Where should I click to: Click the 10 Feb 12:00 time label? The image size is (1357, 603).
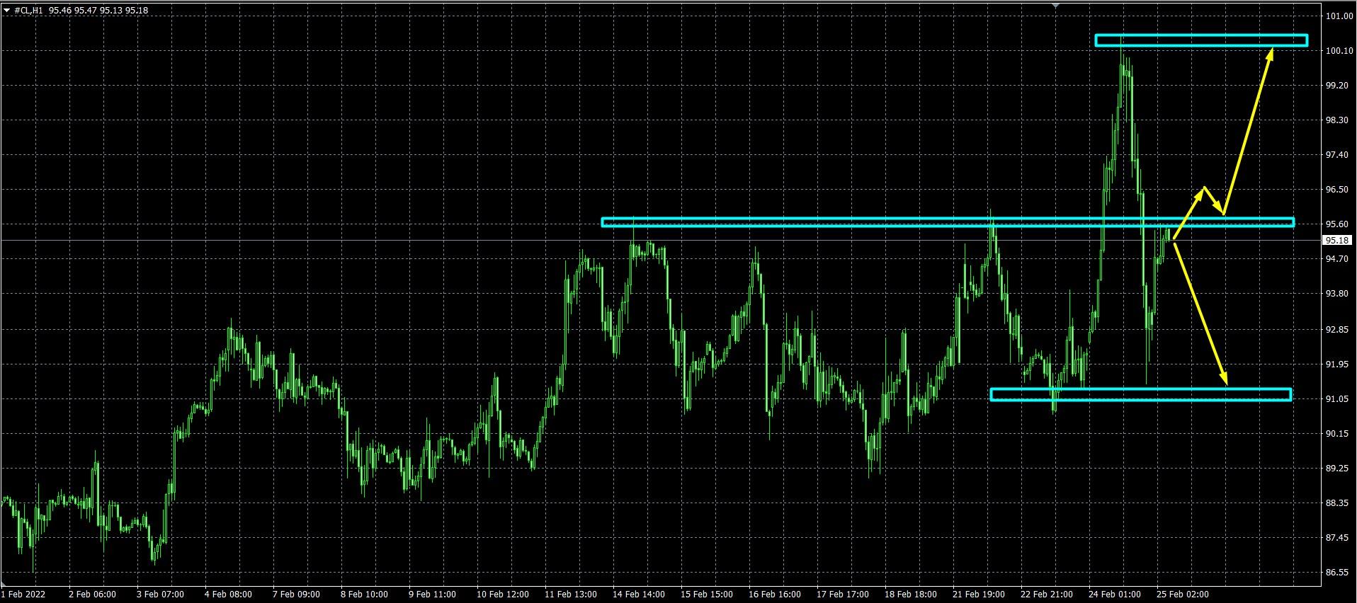(x=503, y=595)
